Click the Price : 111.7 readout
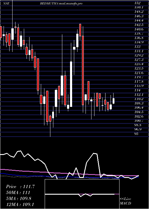 20,187
